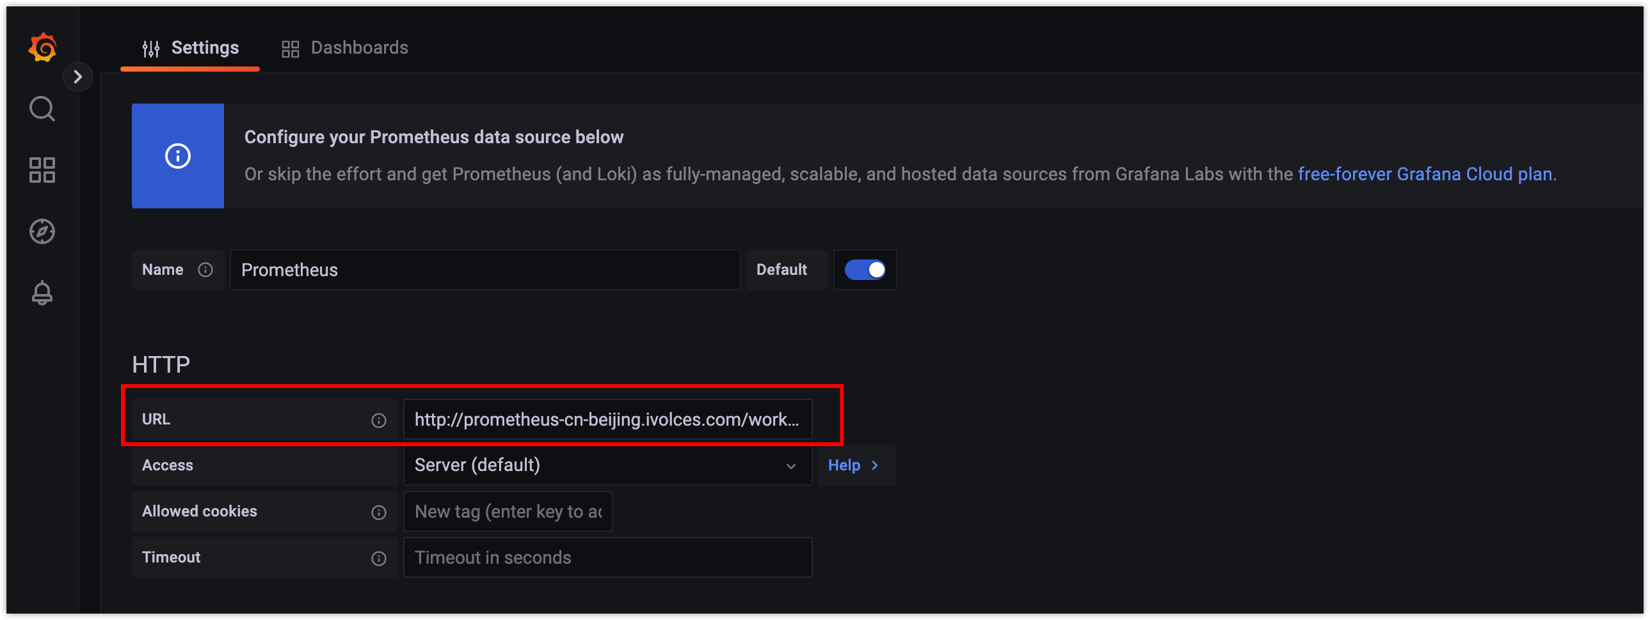Open the Explore compass icon
The image size is (1650, 620).
[42, 231]
